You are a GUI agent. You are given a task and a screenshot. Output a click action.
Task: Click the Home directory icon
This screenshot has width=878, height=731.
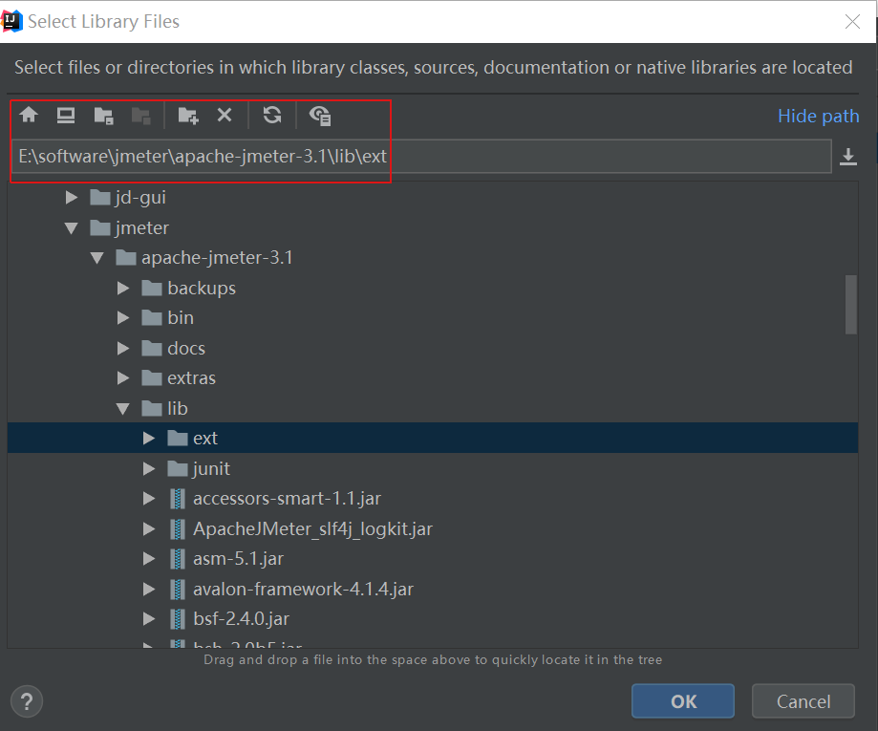(28, 115)
